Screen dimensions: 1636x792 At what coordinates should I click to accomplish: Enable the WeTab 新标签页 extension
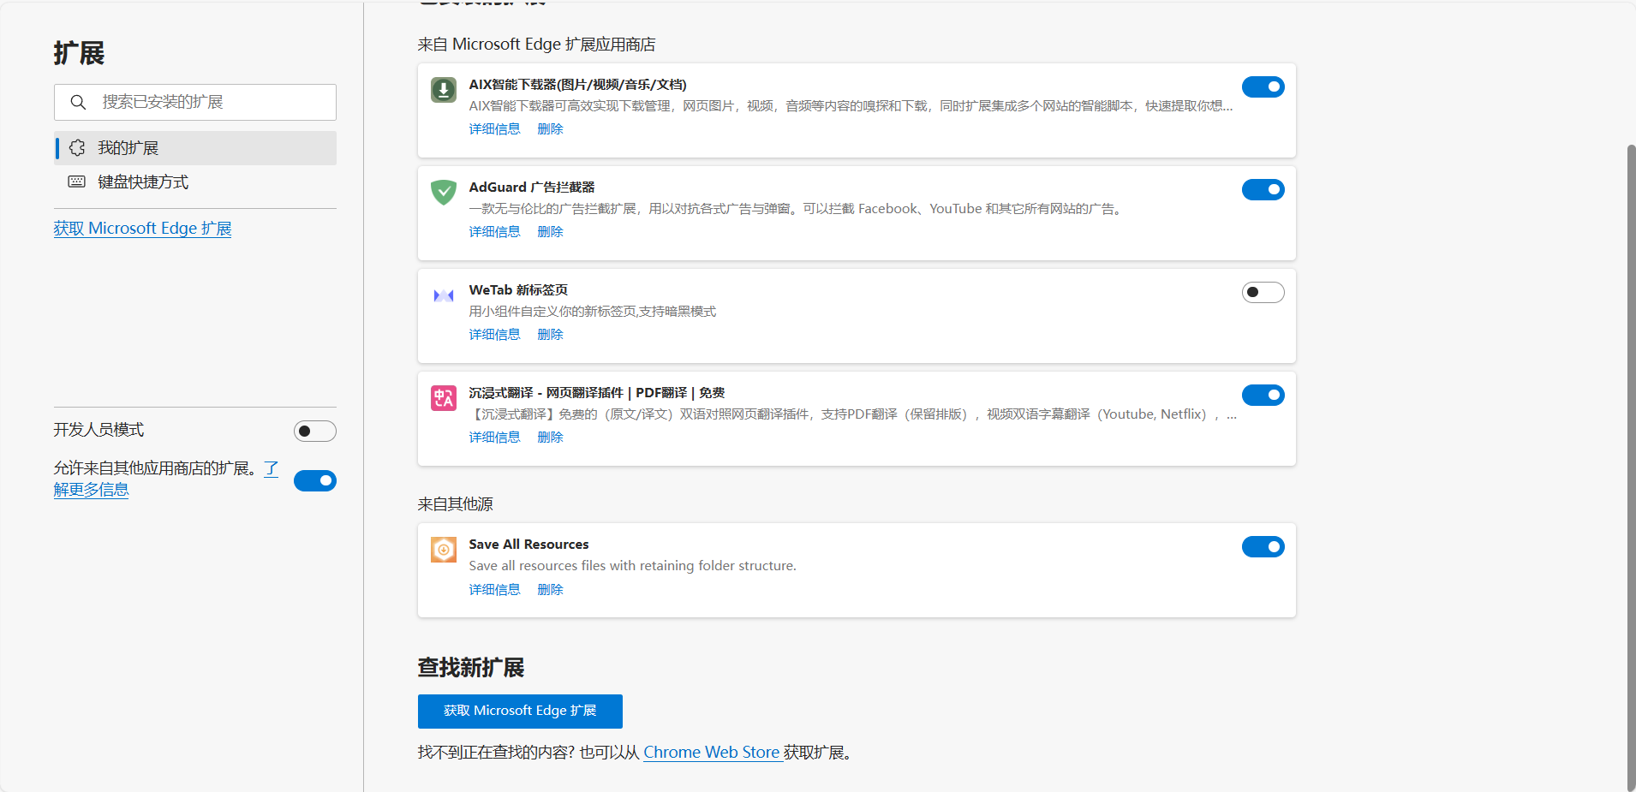coord(1263,292)
